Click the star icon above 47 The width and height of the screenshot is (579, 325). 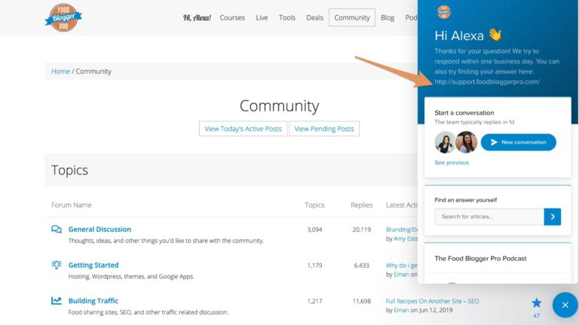click(x=537, y=303)
